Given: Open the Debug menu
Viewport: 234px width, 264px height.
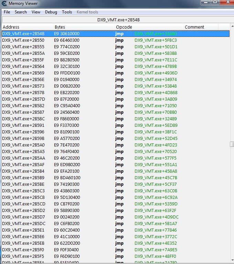Looking at the screenshot, I should click(x=51, y=12).
